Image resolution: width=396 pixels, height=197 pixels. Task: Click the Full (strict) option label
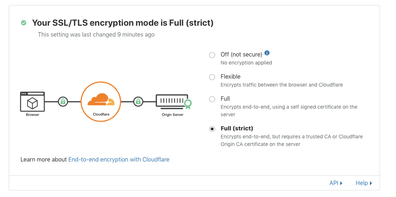pos(237,129)
